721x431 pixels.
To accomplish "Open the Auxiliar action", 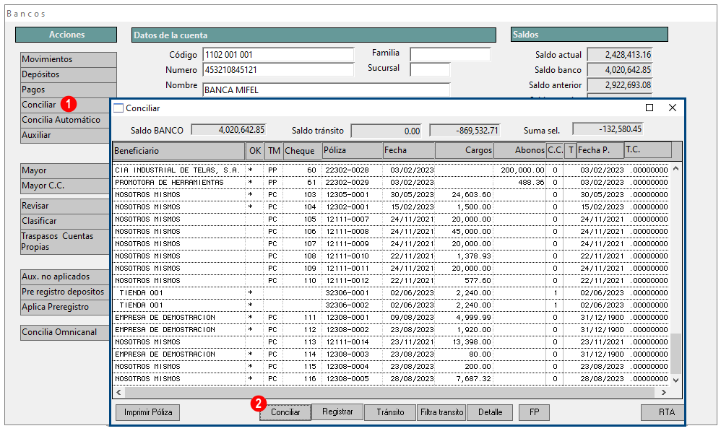I will point(65,135).
